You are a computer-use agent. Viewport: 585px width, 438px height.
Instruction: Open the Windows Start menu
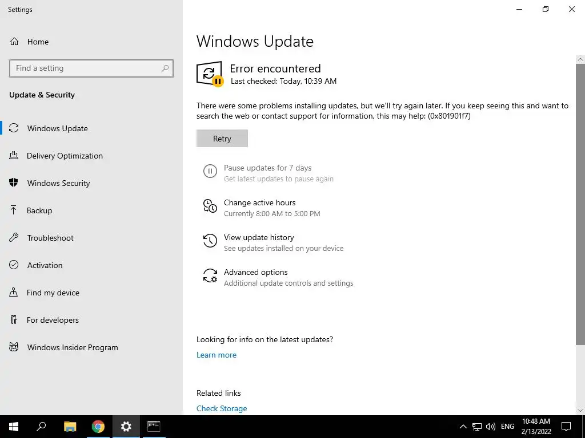14,427
